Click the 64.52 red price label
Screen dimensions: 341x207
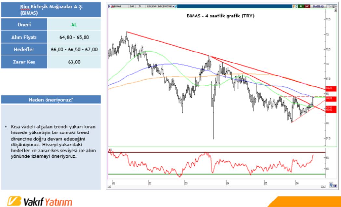pos(331,98)
